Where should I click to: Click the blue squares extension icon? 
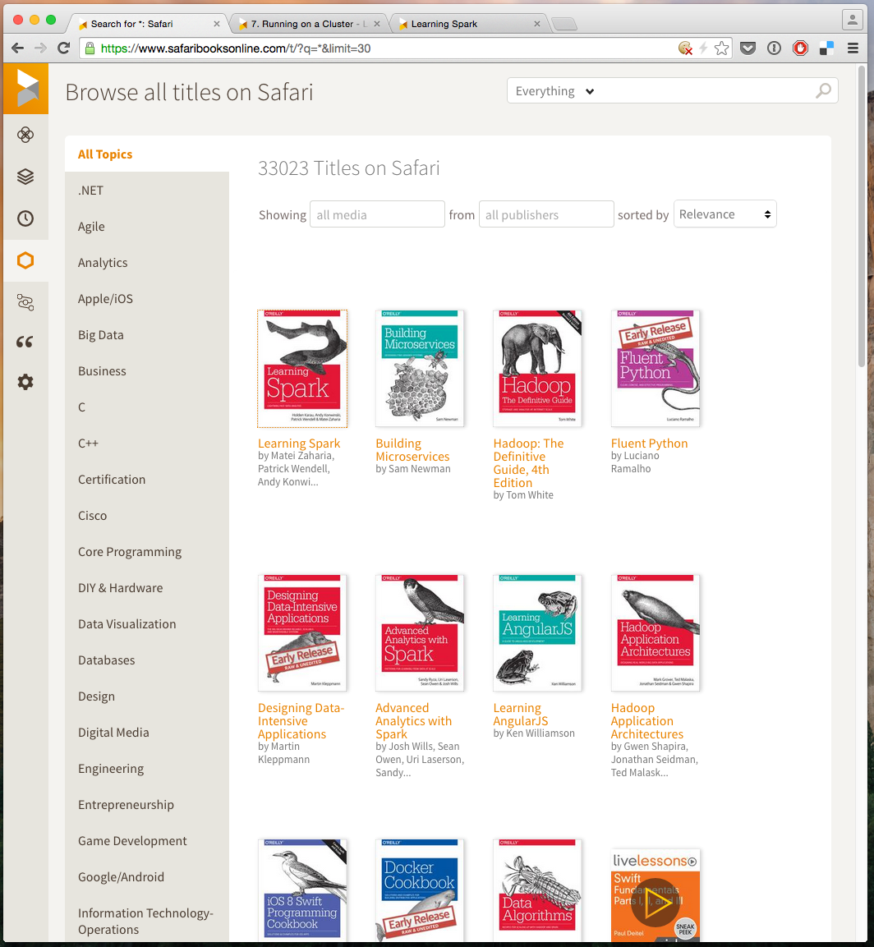[826, 48]
